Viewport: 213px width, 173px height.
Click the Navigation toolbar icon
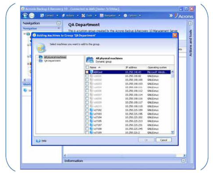point(102,16)
